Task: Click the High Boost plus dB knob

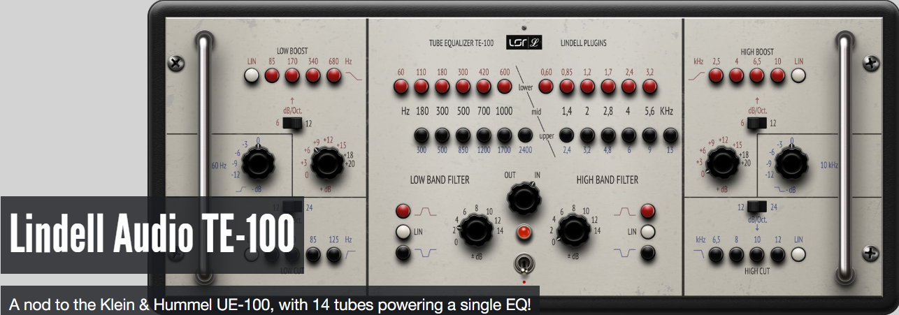Action: click(x=724, y=164)
